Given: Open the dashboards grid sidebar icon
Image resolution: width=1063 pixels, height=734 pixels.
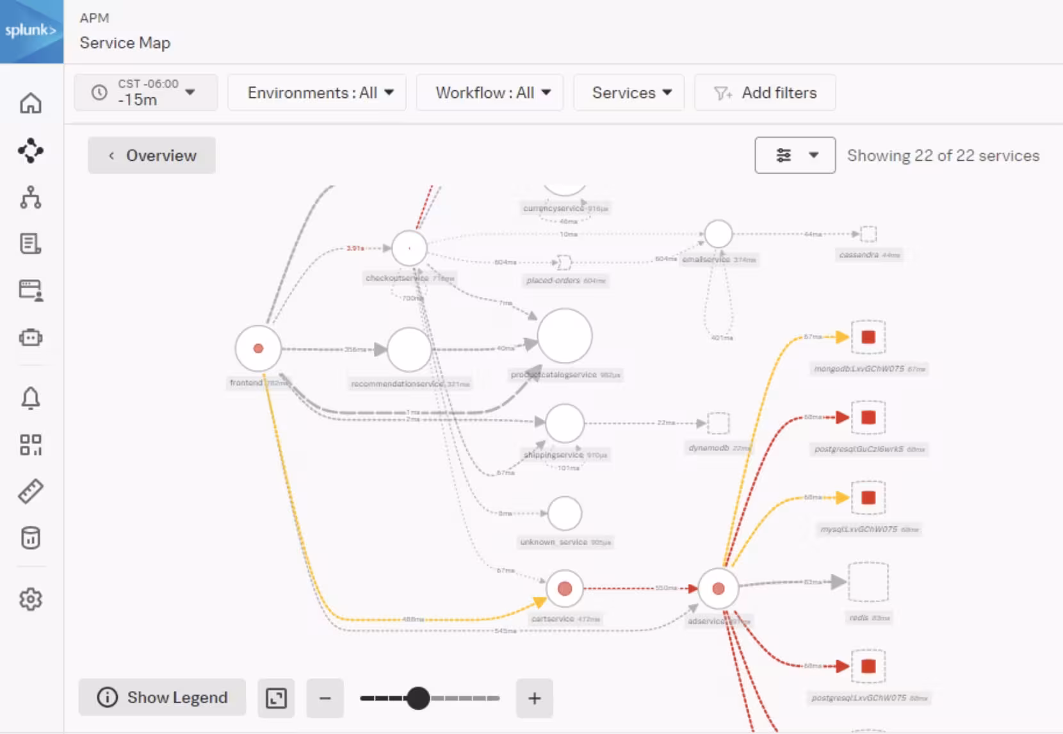Looking at the screenshot, I should tap(30, 444).
